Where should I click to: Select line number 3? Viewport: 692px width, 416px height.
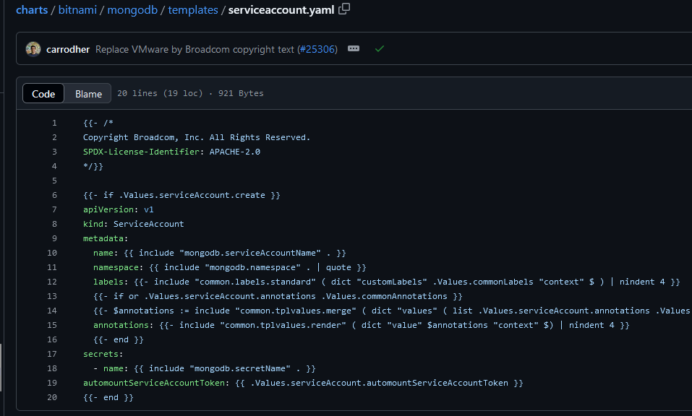point(54,152)
